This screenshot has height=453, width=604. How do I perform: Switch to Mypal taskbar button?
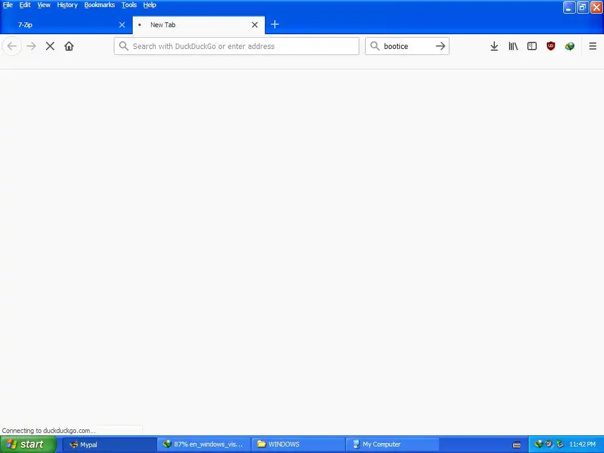point(109,445)
